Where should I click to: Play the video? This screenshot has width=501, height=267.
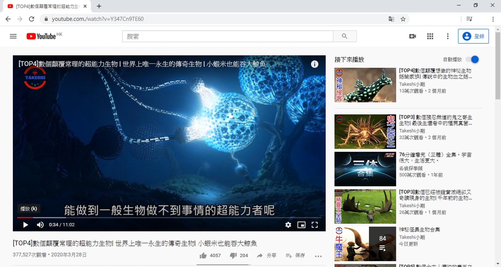[x=25, y=225]
